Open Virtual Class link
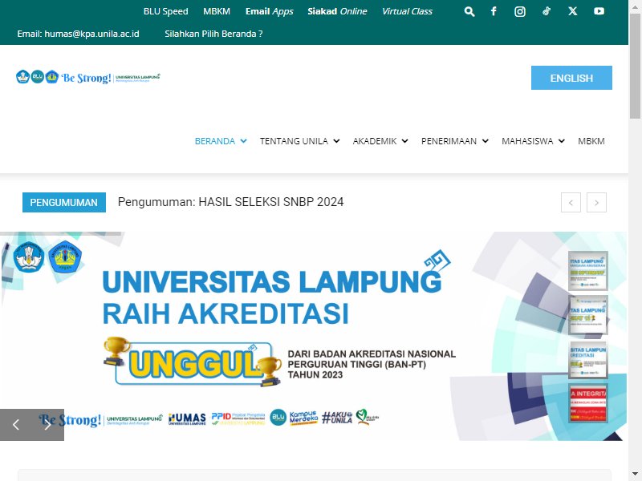The image size is (642, 481). pyautogui.click(x=407, y=11)
